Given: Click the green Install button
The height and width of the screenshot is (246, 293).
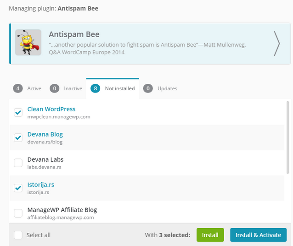Looking at the screenshot, I should pos(210,235).
